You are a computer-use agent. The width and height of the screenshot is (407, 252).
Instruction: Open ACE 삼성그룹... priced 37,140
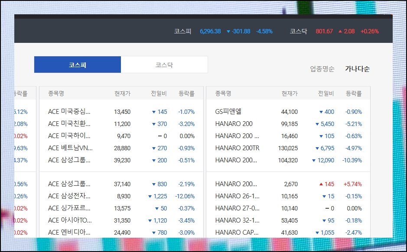69,184
